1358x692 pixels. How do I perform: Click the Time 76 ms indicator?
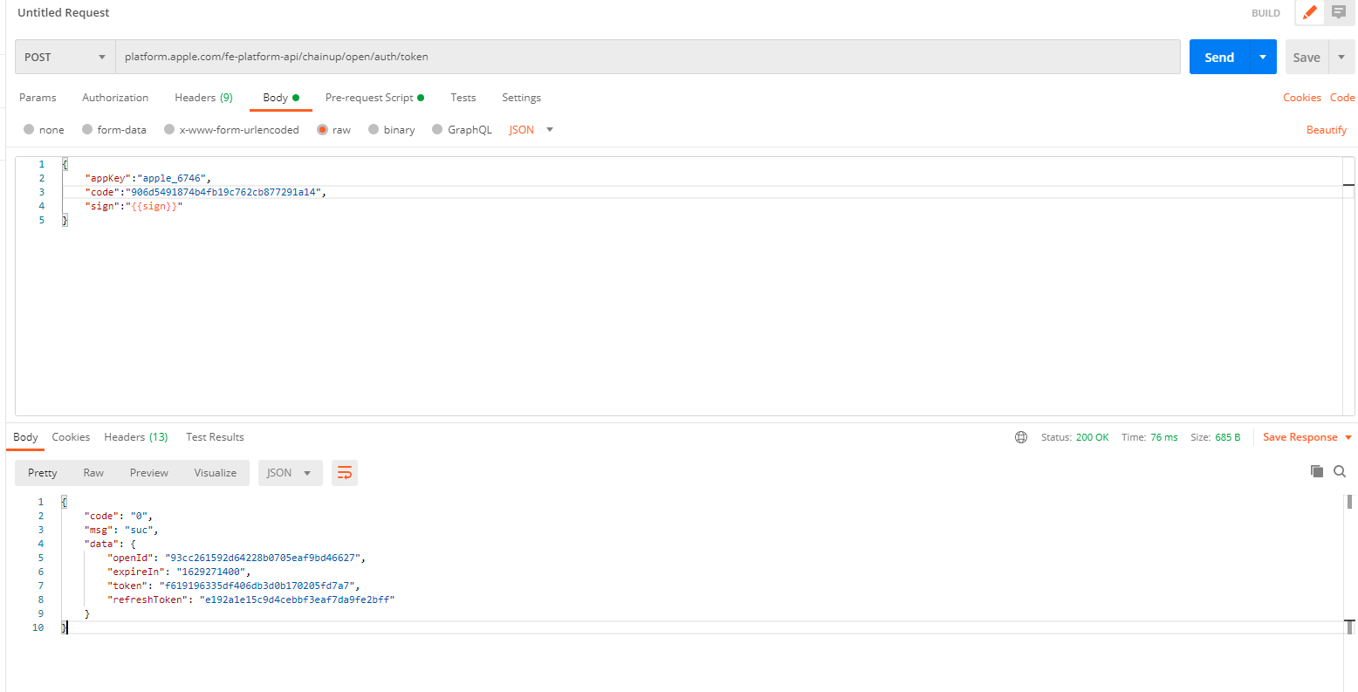click(1149, 437)
